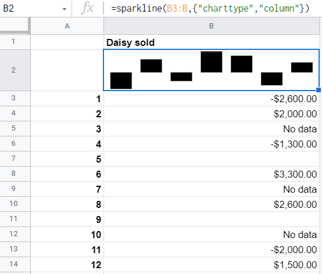Select column A cell containing 9
The height and width of the screenshot is (274, 322).
[67, 219]
